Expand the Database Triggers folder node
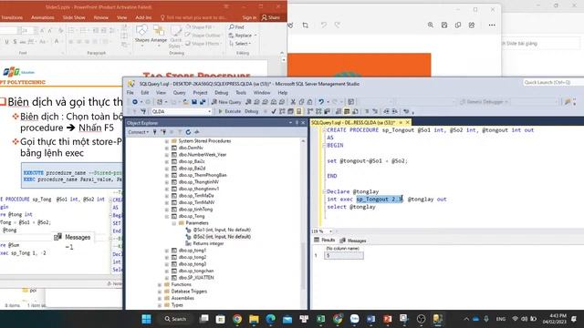The image size is (584, 328). (160, 292)
